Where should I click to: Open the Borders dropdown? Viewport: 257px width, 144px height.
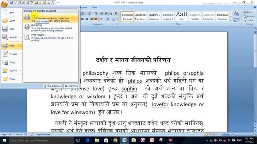(x=114, y=19)
